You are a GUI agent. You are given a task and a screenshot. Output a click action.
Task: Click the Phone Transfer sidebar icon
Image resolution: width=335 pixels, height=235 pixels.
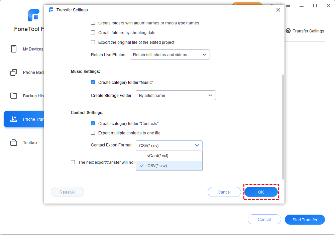[14, 119]
